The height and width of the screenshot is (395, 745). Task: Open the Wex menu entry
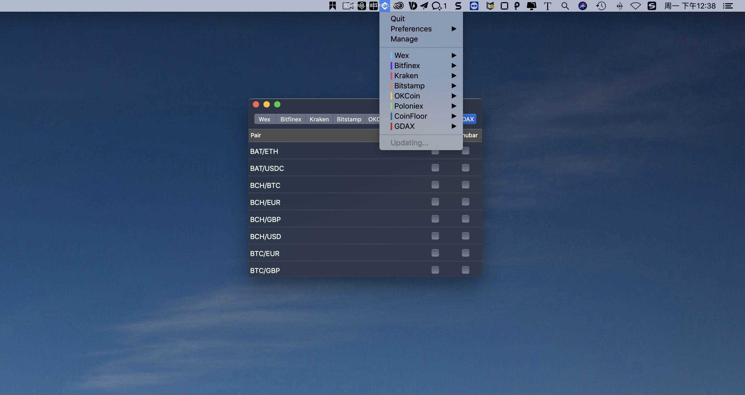[x=421, y=56]
